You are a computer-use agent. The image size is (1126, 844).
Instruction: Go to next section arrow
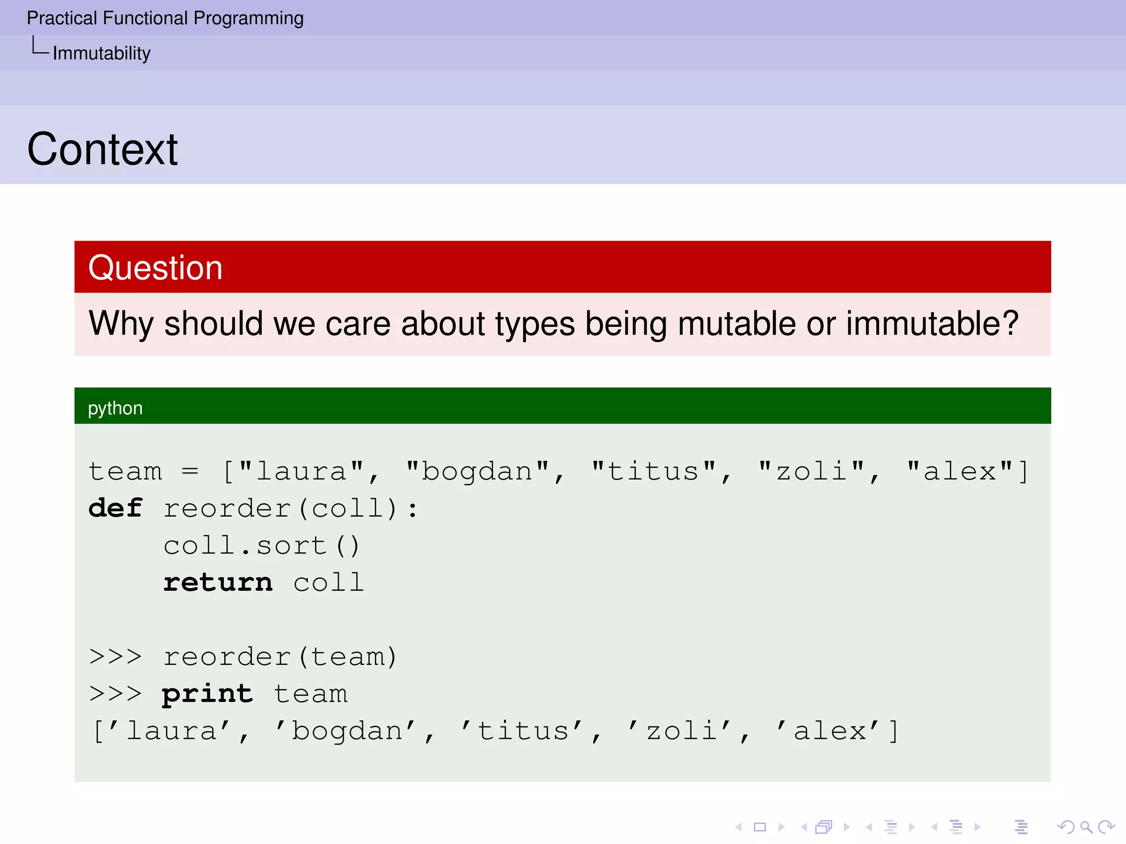pos(977,826)
